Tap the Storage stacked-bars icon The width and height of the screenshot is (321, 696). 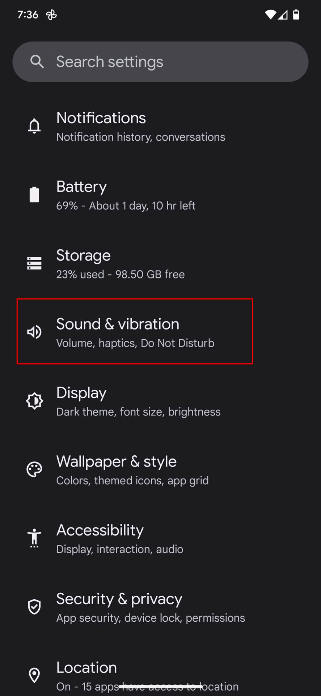pos(34,263)
